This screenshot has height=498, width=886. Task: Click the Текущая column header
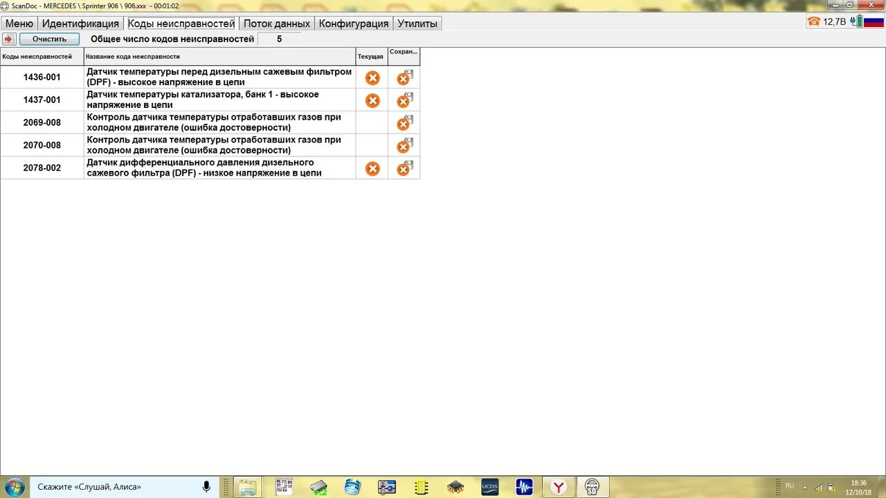click(372, 57)
